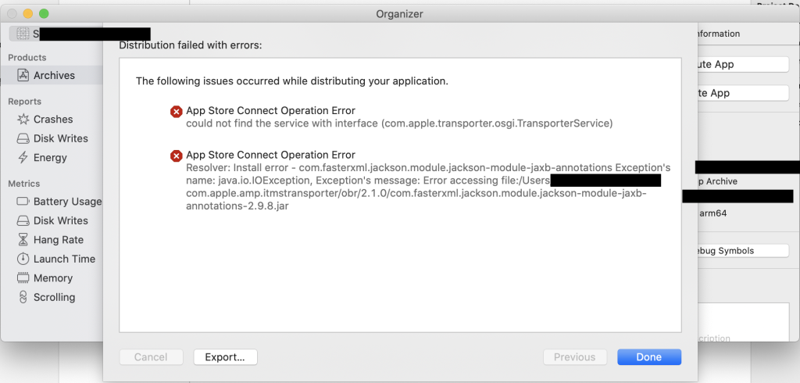Click the Battery Usage icon
800x383 pixels.
click(22, 202)
